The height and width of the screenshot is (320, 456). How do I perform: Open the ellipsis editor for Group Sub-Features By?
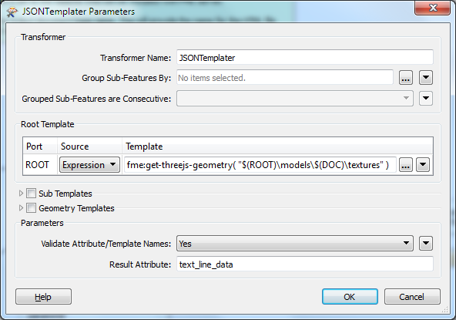click(406, 78)
